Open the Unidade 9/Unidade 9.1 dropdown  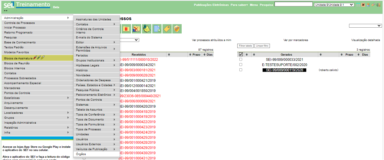click(334, 5)
